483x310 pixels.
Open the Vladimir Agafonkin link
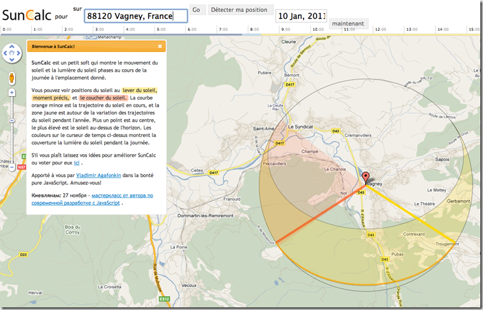pos(98,176)
